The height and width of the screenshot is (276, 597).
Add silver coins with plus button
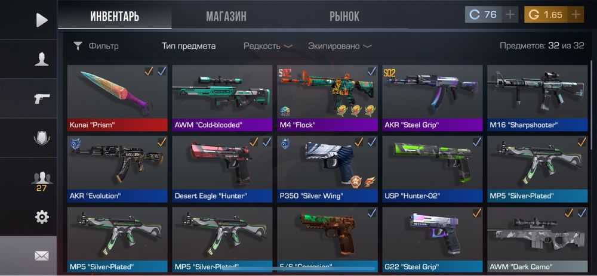click(510, 15)
